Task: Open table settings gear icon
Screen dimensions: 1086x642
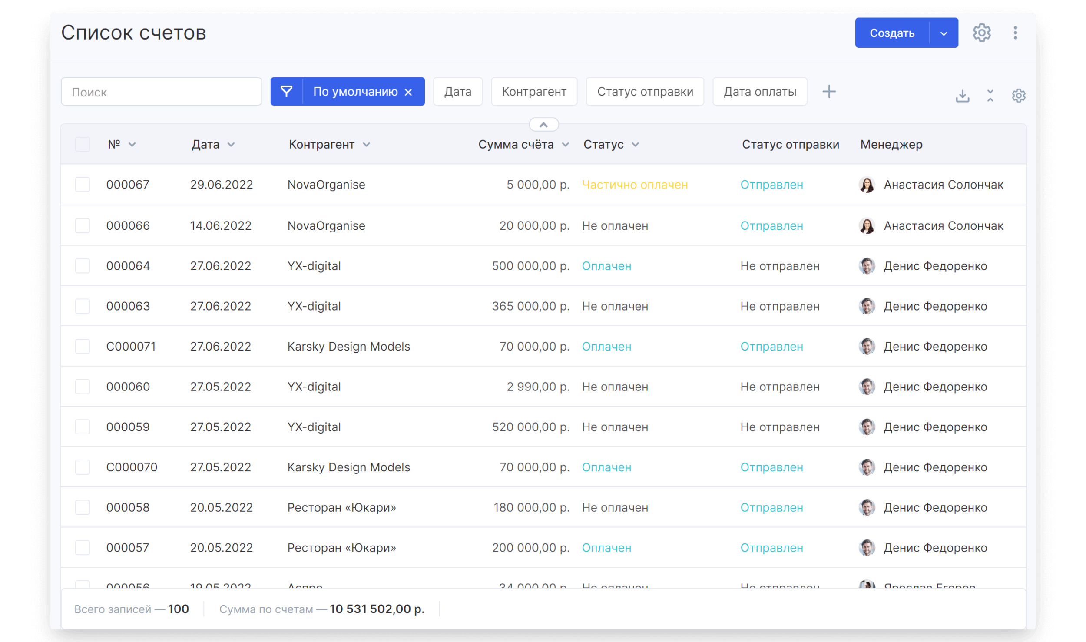Action: (1018, 96)
